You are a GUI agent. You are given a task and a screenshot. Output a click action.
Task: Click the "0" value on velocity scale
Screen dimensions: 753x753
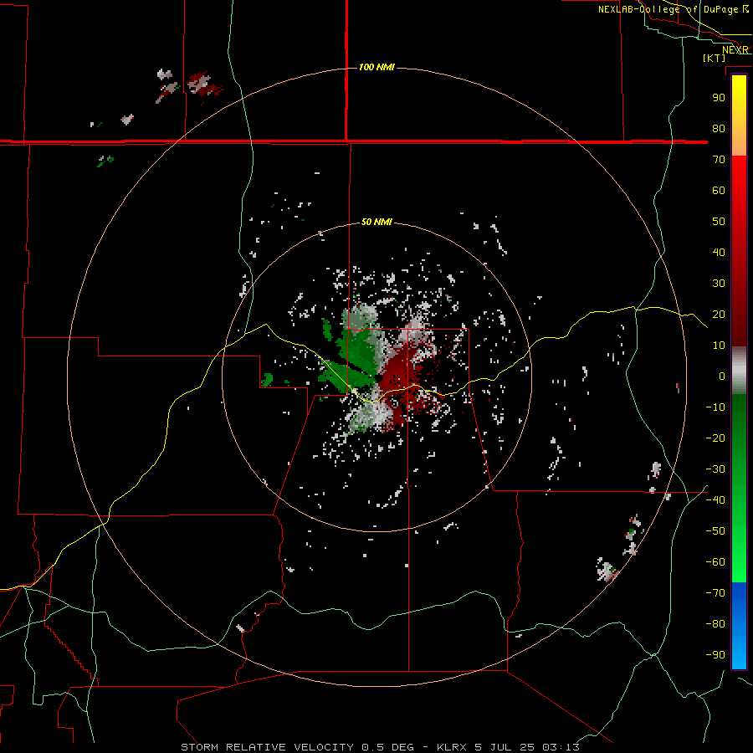[x=722, y=376]
